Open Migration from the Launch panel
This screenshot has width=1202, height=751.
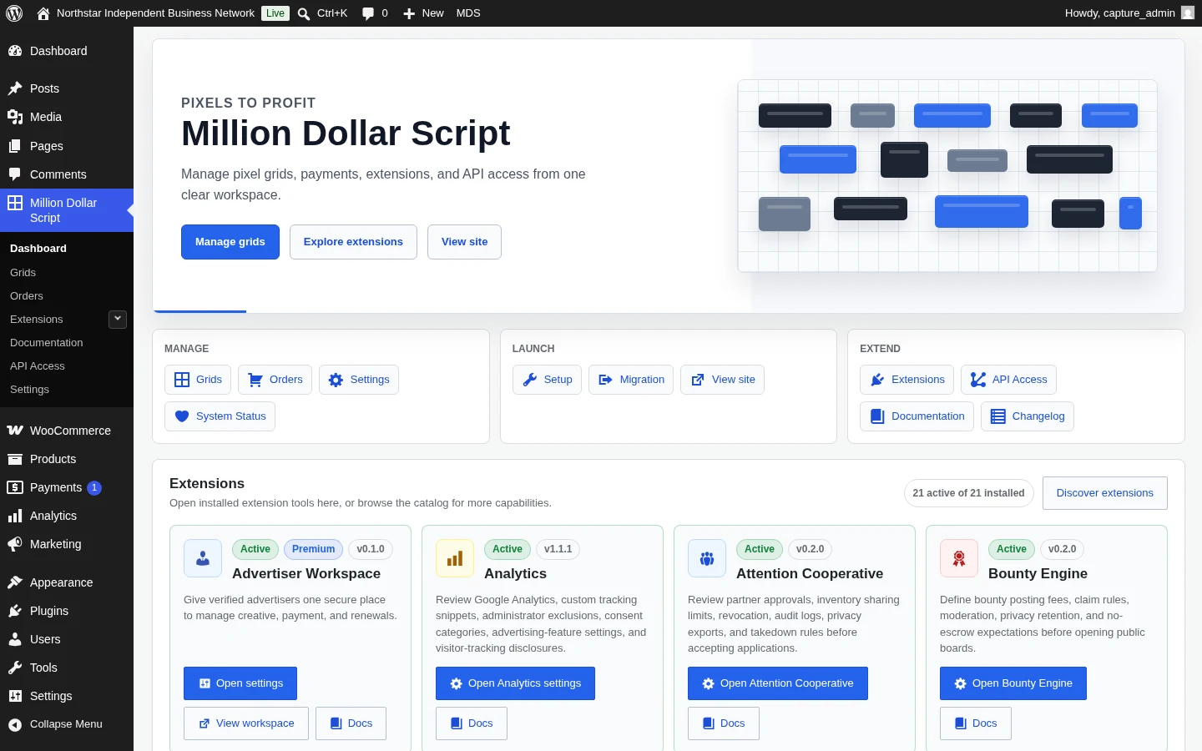631,380
